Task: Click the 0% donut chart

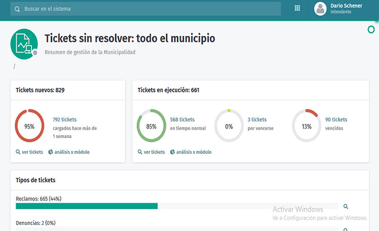Action: pyautogui.click(x=229, y=126)
